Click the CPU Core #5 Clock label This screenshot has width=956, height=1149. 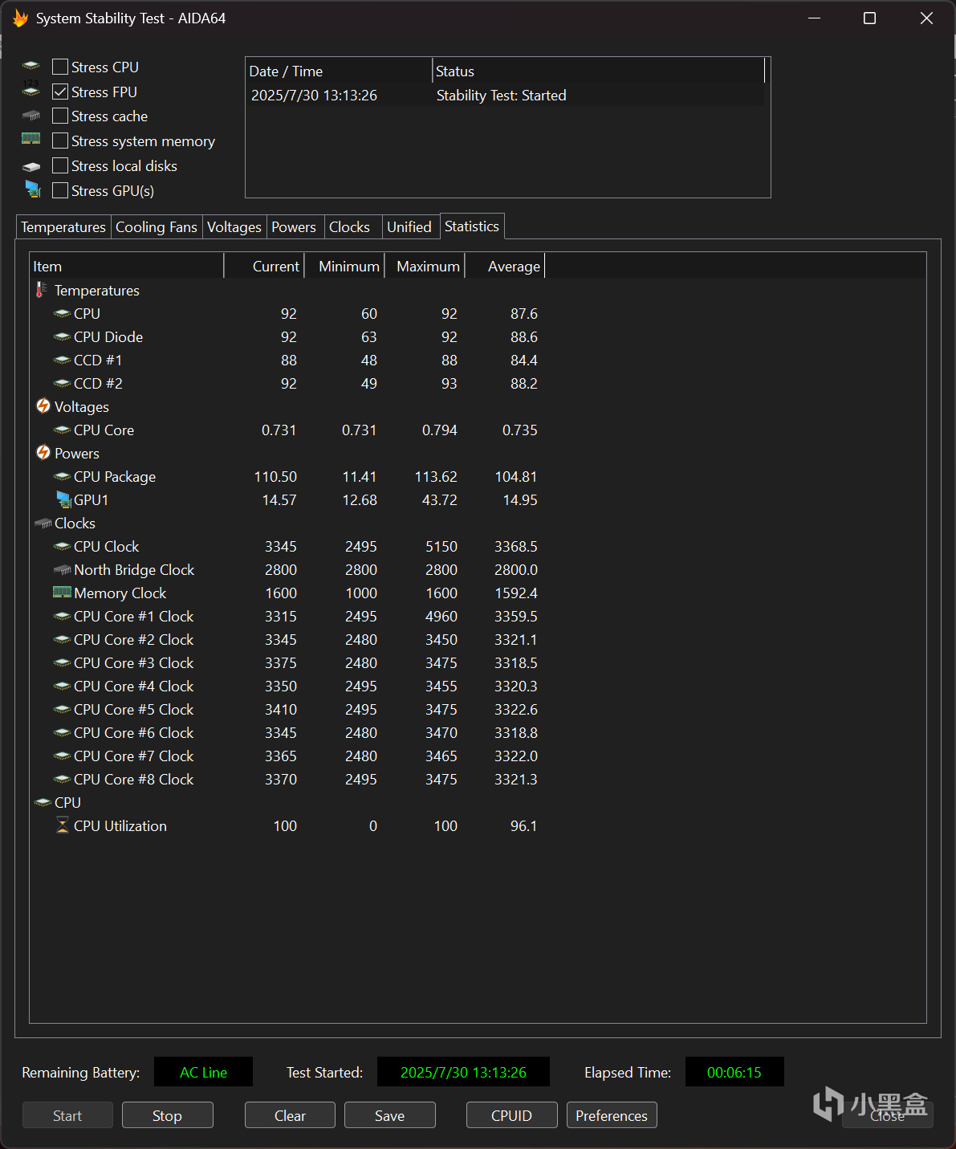[x=134, y=709]
